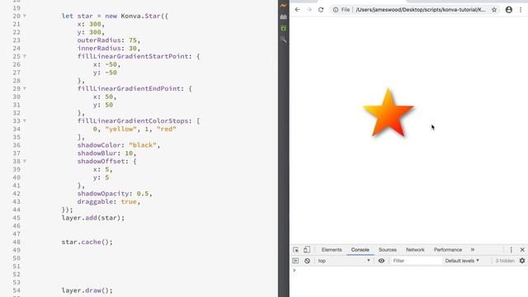Click the layer.draw(); line
This screenshot has width=528, height=297.
click(x=87, y=290)
